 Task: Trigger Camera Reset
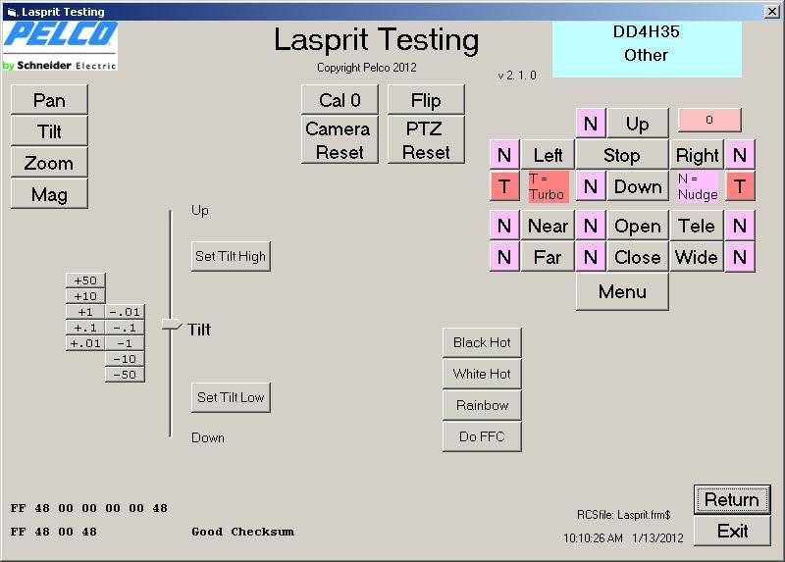pyautogui.click(x=340, y=140)
